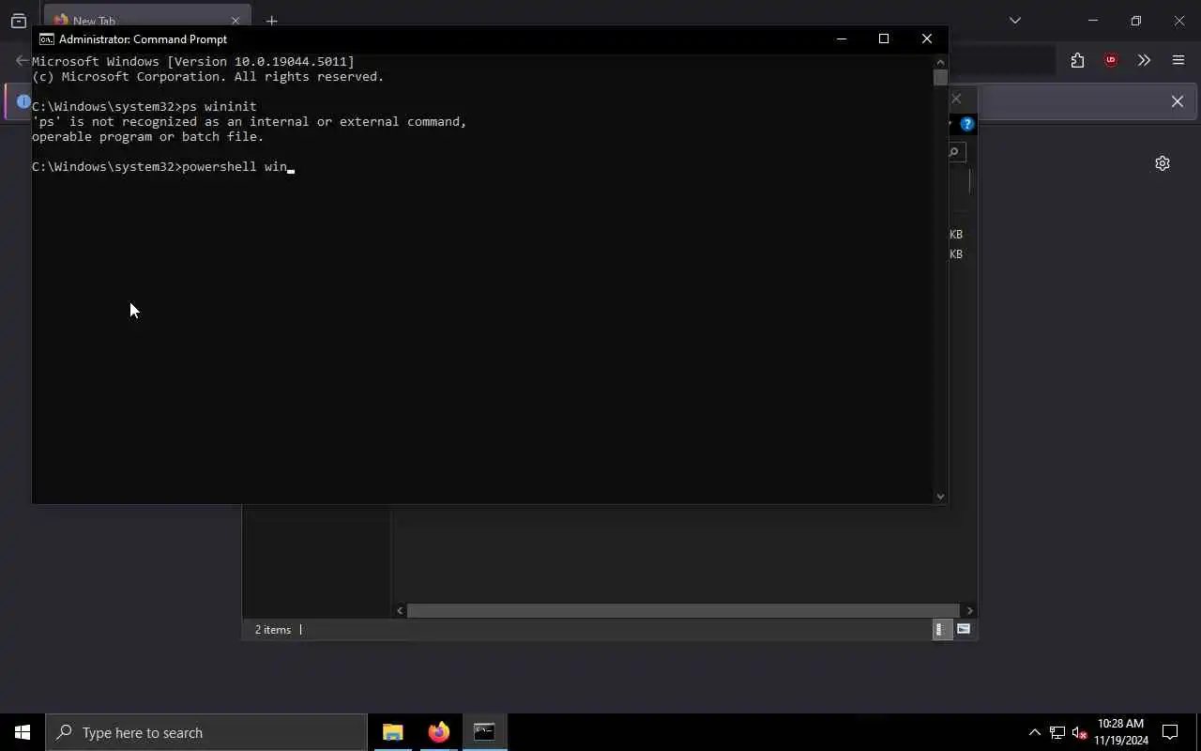This screenshot has height=751, width=1201.
Task: Close the Firefox New Tab tab
Action: coord(236,21)
